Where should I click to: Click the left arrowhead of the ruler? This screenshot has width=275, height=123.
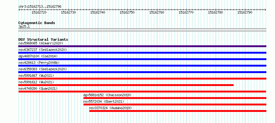point(19,10)
